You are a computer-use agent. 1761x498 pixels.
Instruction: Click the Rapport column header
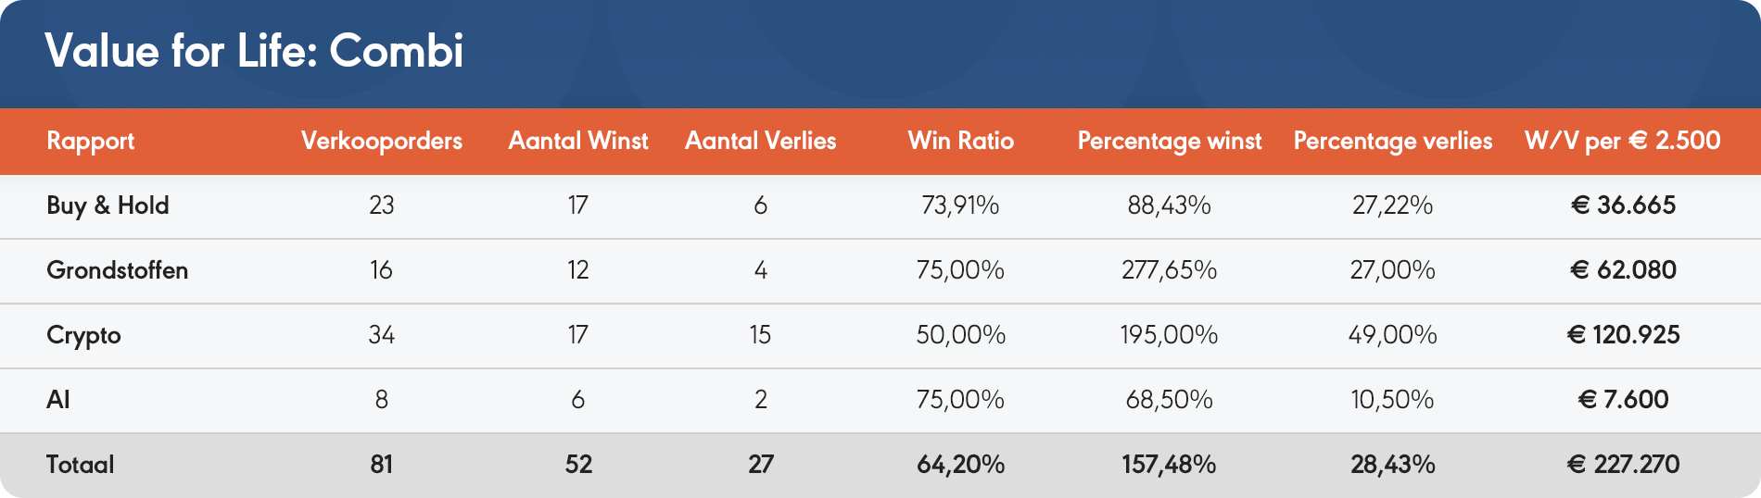tap(91, 142)
